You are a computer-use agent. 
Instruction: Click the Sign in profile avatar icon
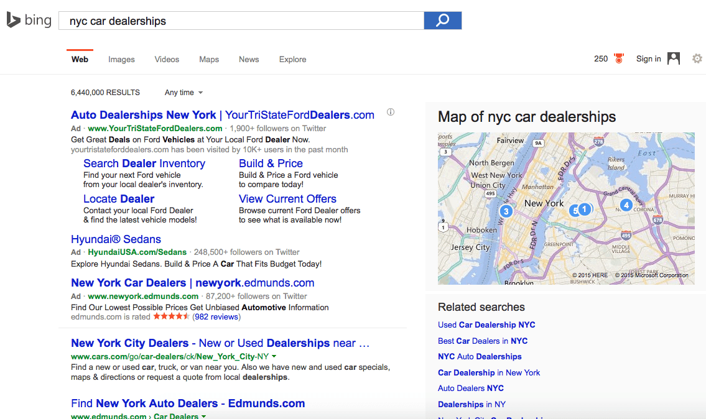click(674, 58)
